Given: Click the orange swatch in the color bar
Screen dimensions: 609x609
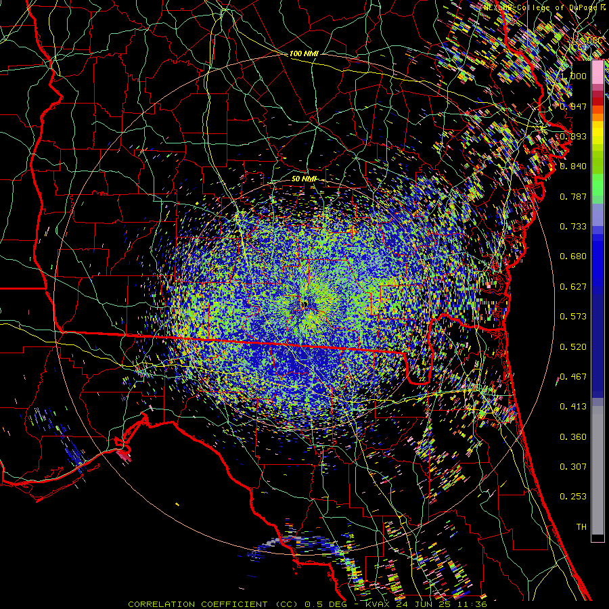Looking at the screenshot, I should [597, 117].
